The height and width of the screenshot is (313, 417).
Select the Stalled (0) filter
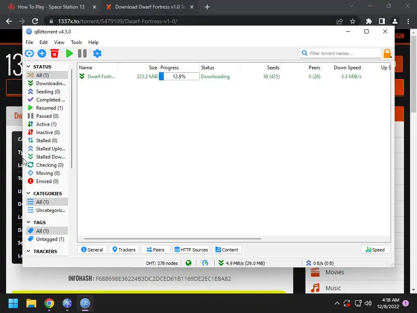(x=47, y=141)
